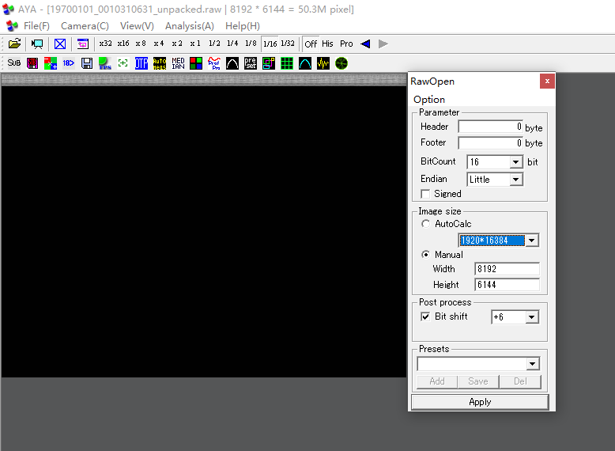Click the yellow waveform icon
Viewport: 615px width, 451px height.
[x=323, y=63]
